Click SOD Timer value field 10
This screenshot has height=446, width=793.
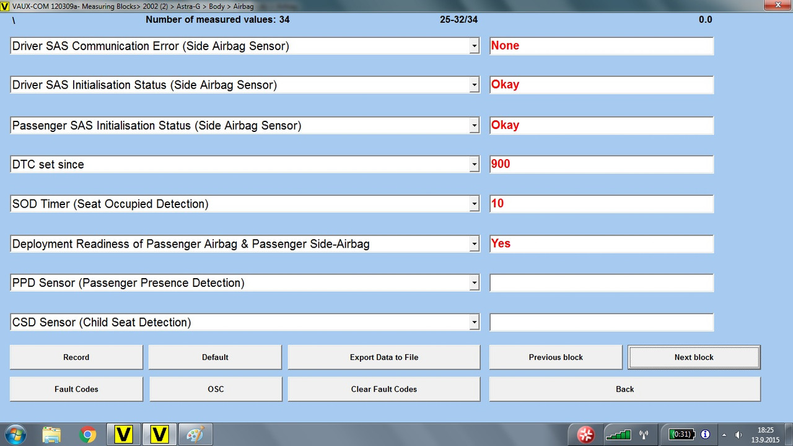(602, 204)
